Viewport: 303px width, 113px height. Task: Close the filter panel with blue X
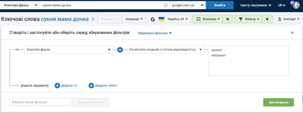(x=292, y=33)
